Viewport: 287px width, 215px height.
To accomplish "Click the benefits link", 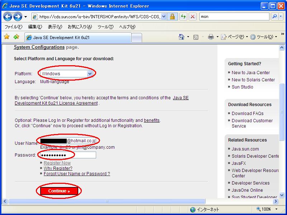I will pos(152,120).
